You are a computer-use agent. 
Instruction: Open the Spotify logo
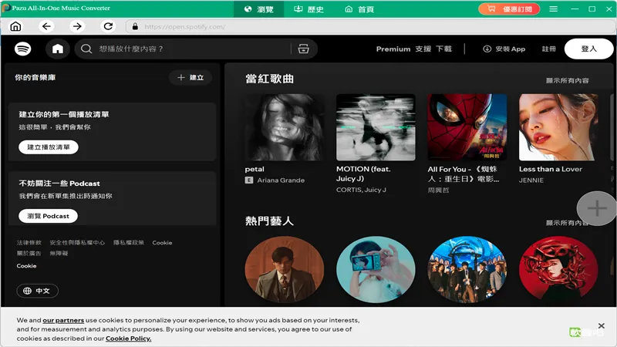23,49
